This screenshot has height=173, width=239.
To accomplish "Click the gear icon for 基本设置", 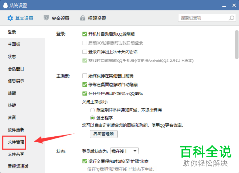I will (x=10, y=18).
